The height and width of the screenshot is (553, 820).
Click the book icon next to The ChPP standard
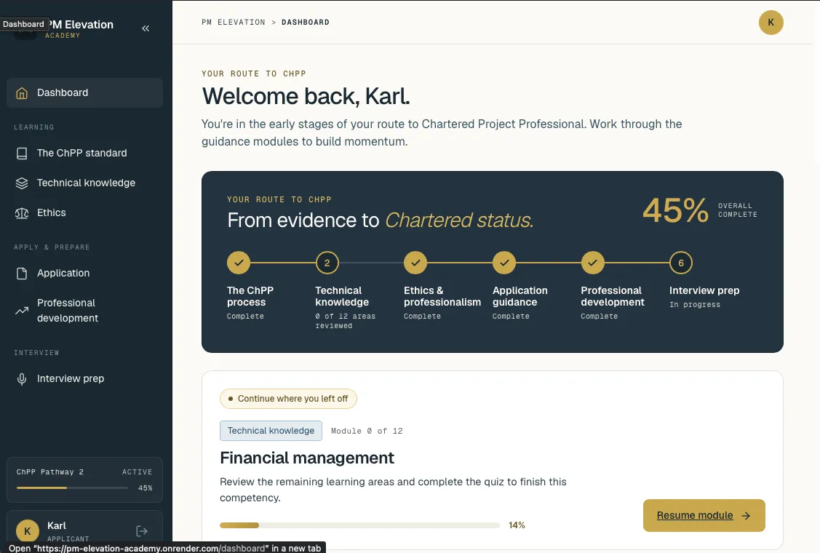pyautogui.click(x=21, y=154)
